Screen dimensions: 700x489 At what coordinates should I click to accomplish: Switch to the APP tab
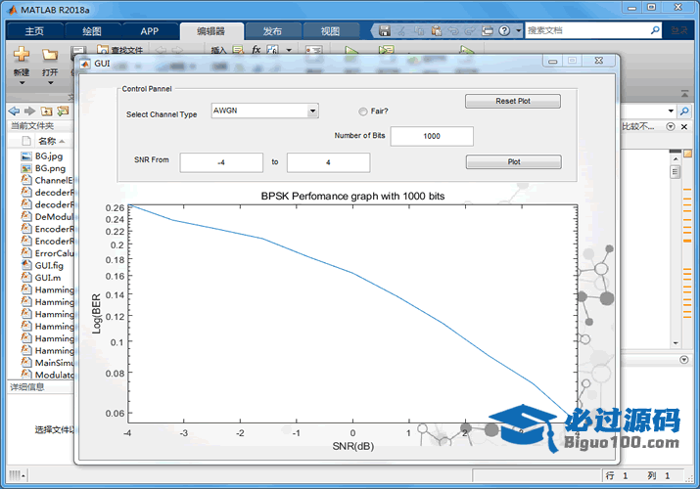[150, 31]
